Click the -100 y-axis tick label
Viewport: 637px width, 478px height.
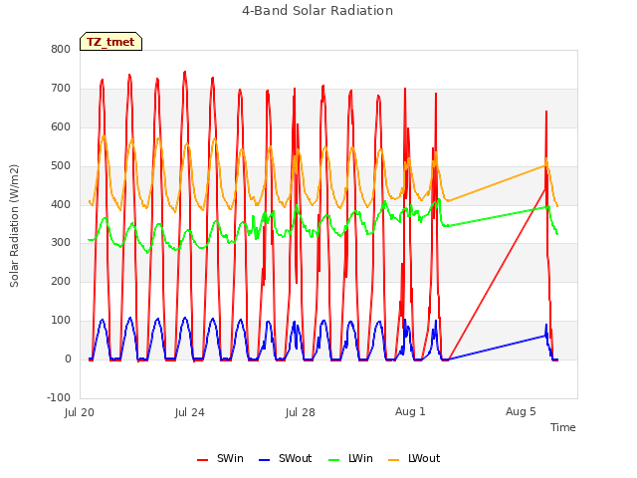point(59,397)
